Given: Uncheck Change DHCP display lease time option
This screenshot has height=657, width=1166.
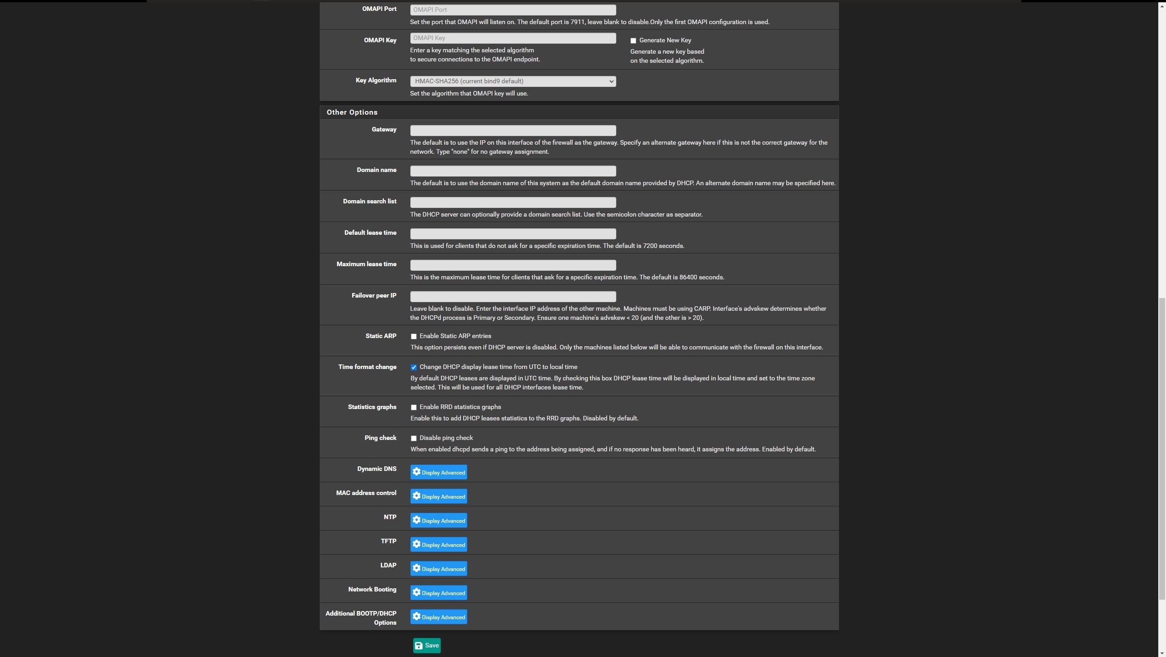Looking at the screenshot, I should click(414, 368).
